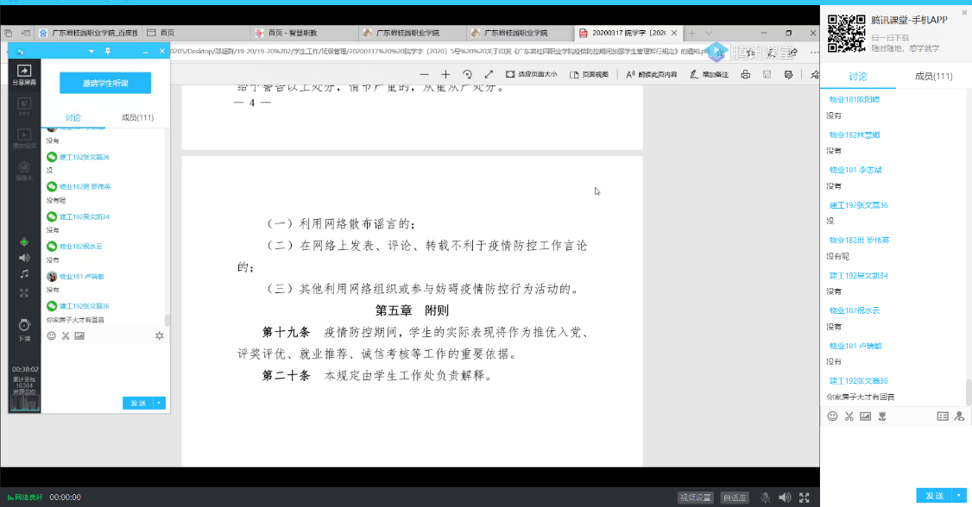Open dropdown arrow beside right panel 发送 button
This screenshot has width=972, height=507.
coord(959,496)
